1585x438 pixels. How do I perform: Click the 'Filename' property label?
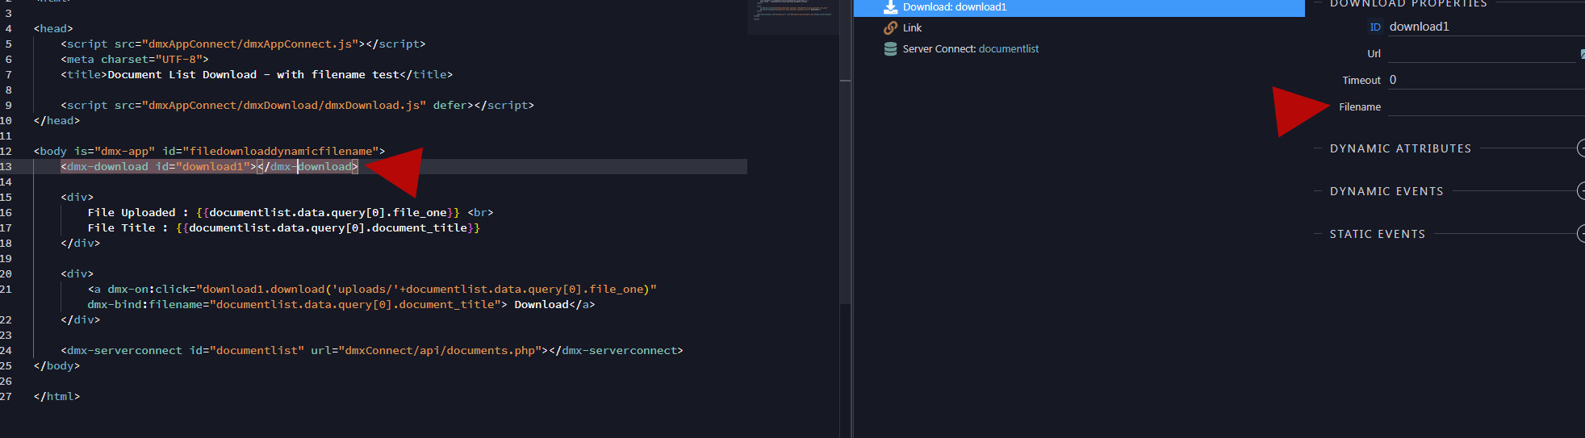pos(1360,106)
